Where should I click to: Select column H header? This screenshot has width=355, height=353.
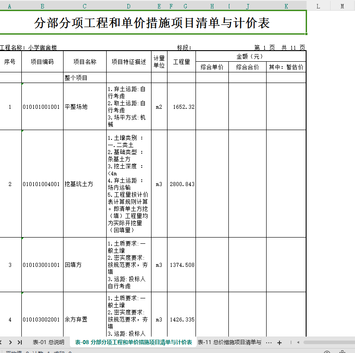click(x=212, y=6)
